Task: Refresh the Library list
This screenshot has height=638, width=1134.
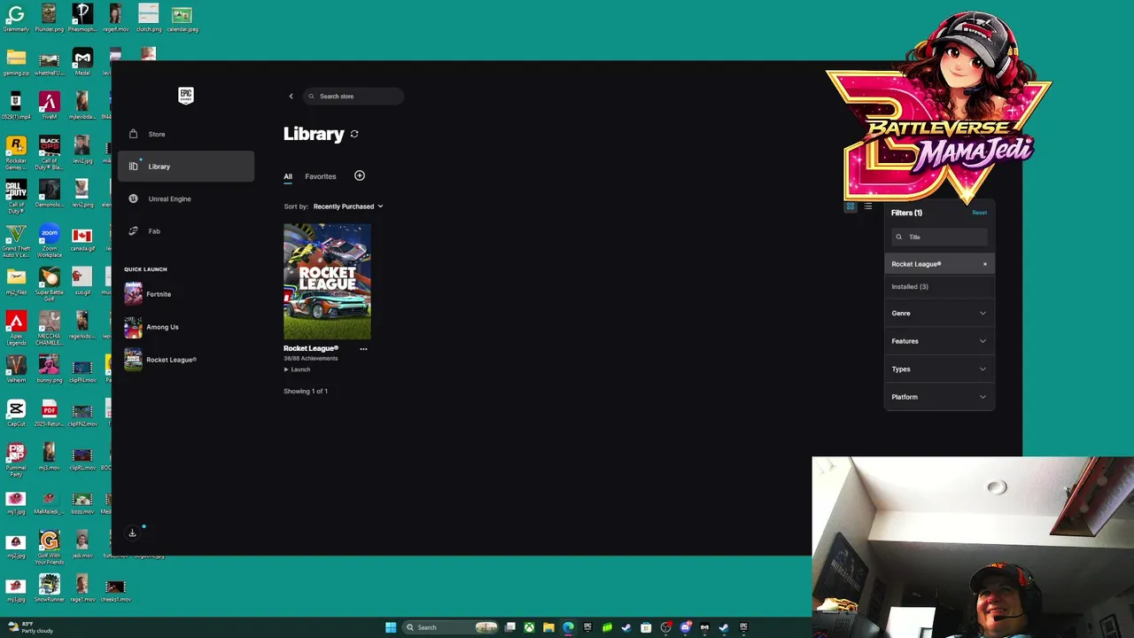Action: pos(354,134)
